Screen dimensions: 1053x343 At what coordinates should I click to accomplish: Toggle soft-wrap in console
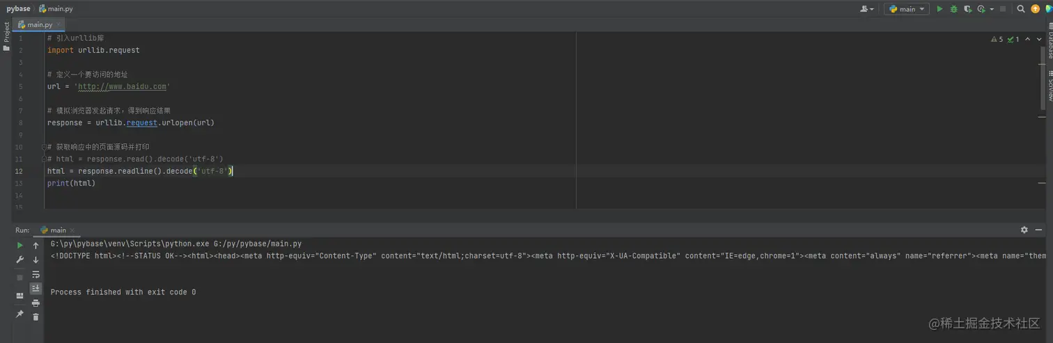click(x=36, y=274)
